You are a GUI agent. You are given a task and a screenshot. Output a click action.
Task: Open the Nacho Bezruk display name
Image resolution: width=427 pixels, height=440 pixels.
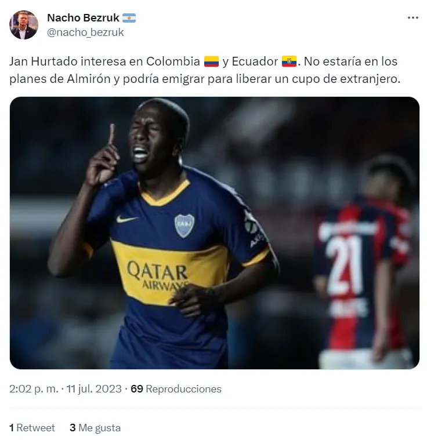(83, 17)
